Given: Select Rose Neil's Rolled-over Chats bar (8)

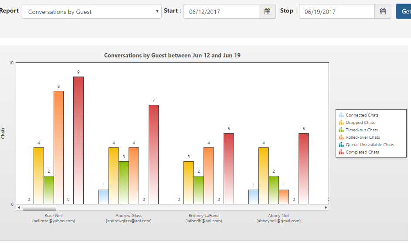Looking at the screenshot, I should (x=59, y=147).
